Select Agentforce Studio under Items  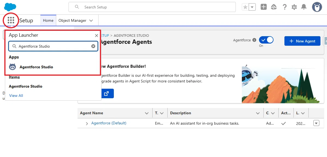[x=25, y=86]
